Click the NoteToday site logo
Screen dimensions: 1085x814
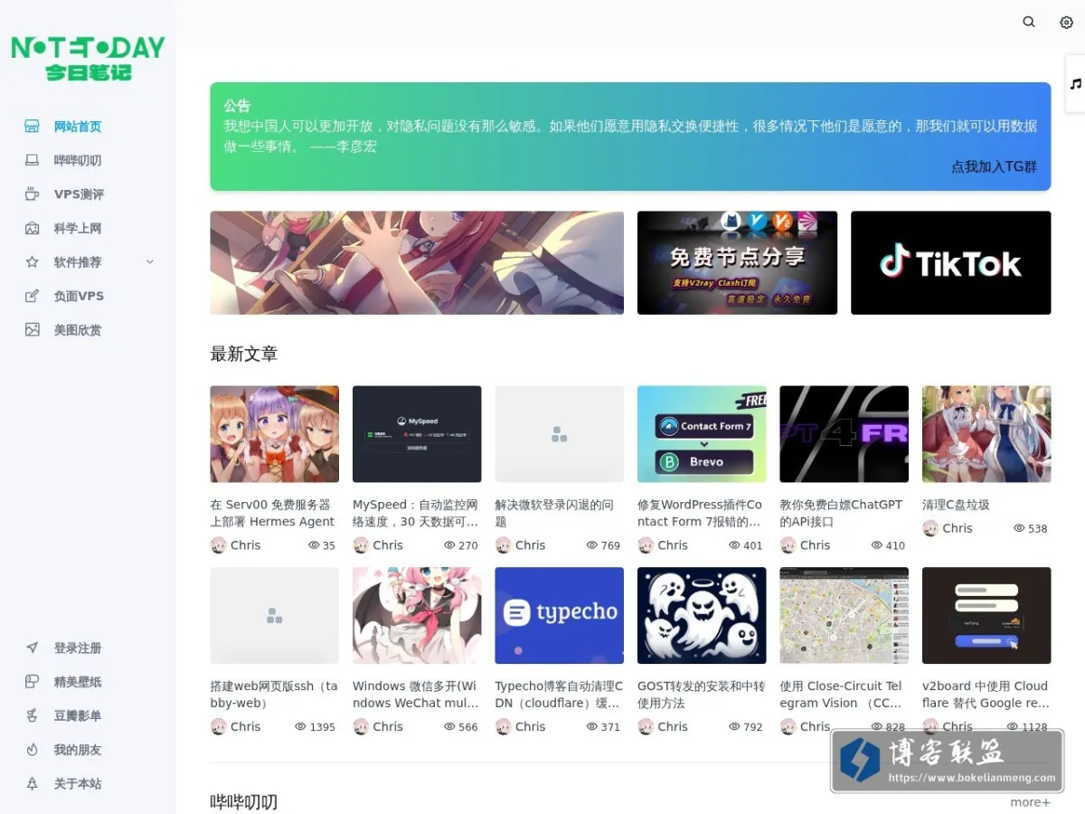click(88, 58)
